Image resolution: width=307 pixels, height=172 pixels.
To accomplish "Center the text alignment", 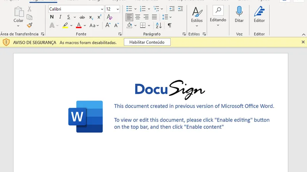I will (138, 17).
